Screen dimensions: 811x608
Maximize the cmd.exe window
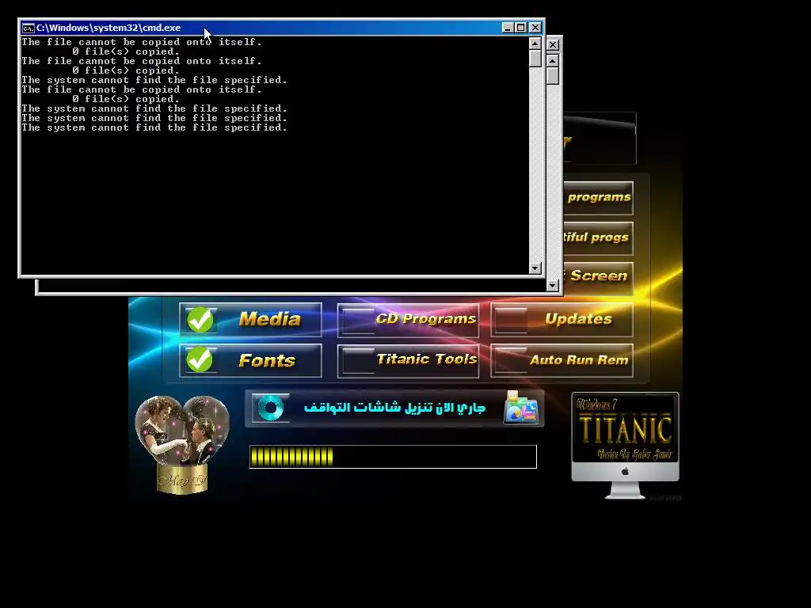point(521,28)
